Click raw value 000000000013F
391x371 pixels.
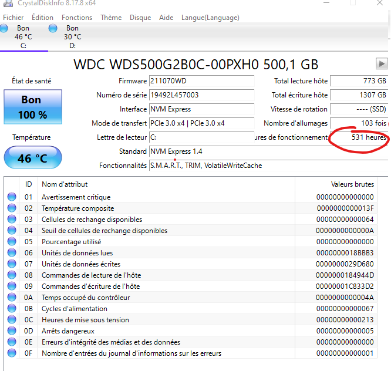[x=345, y=208]
